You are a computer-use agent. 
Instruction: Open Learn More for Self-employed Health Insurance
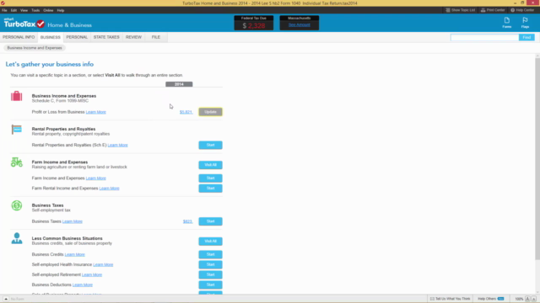(103, 264)
